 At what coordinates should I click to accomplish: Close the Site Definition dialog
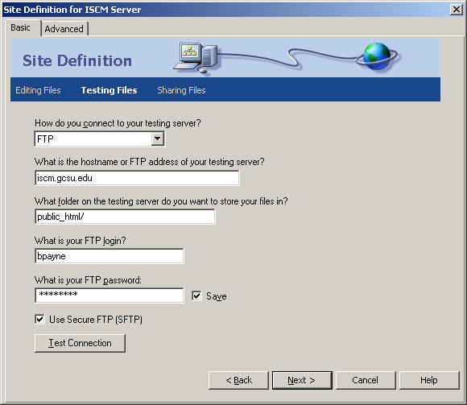point(457,10)
